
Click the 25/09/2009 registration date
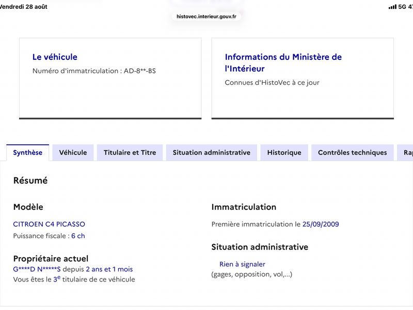coord(321,224)
